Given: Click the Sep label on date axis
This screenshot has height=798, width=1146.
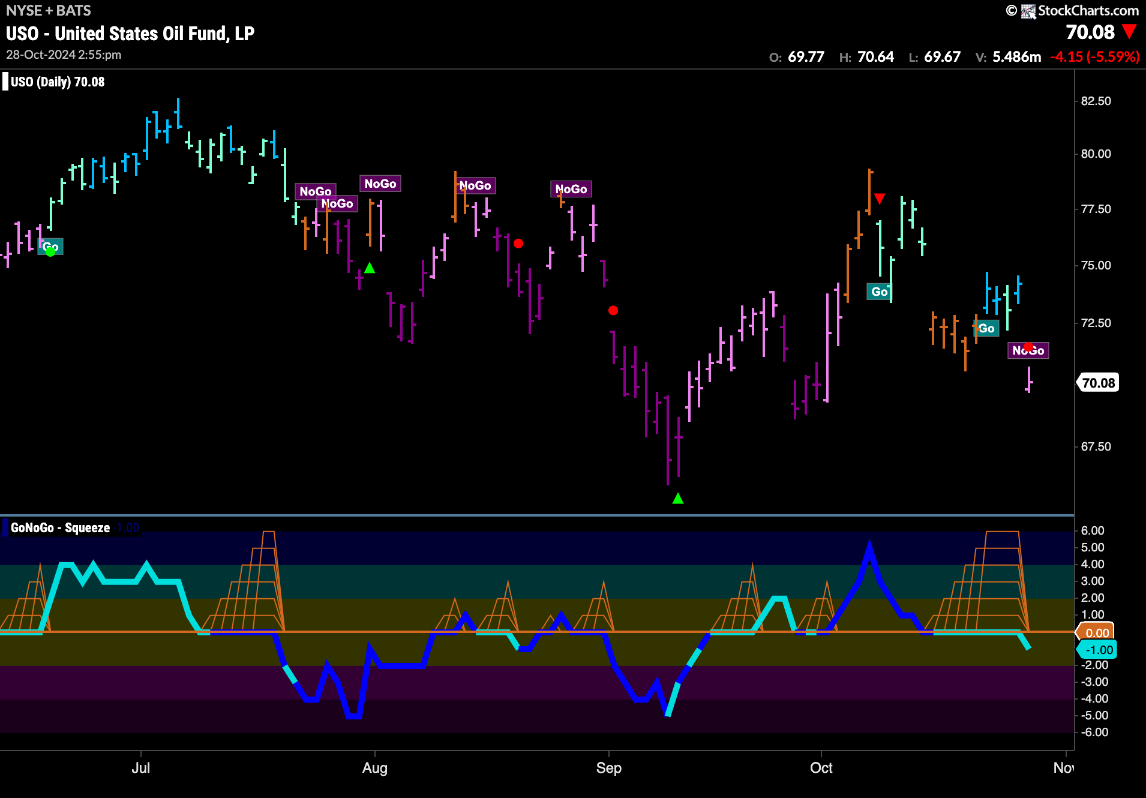Looking at the screenshot, I should [609, 768].
